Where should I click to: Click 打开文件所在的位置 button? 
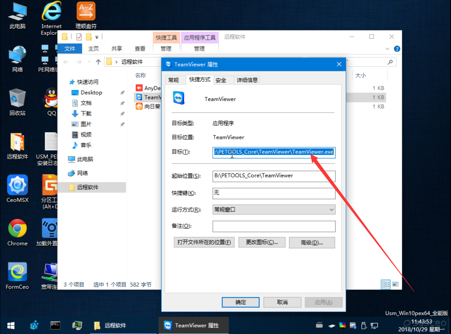click(x=204, y=242)
